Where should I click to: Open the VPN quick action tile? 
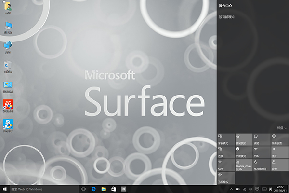[262, 152]
